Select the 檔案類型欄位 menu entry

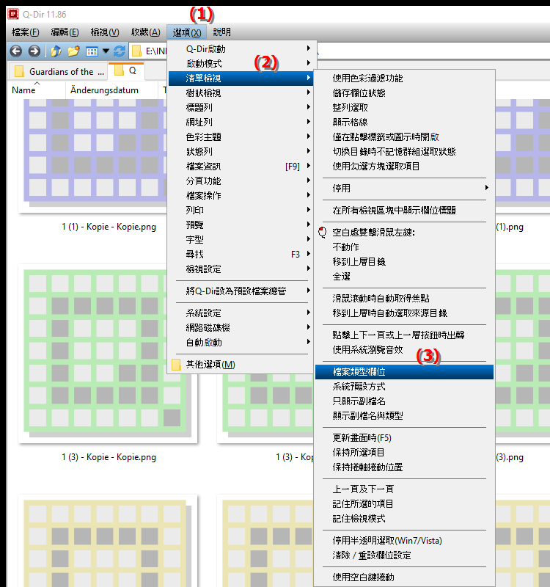tap(405, 372)
